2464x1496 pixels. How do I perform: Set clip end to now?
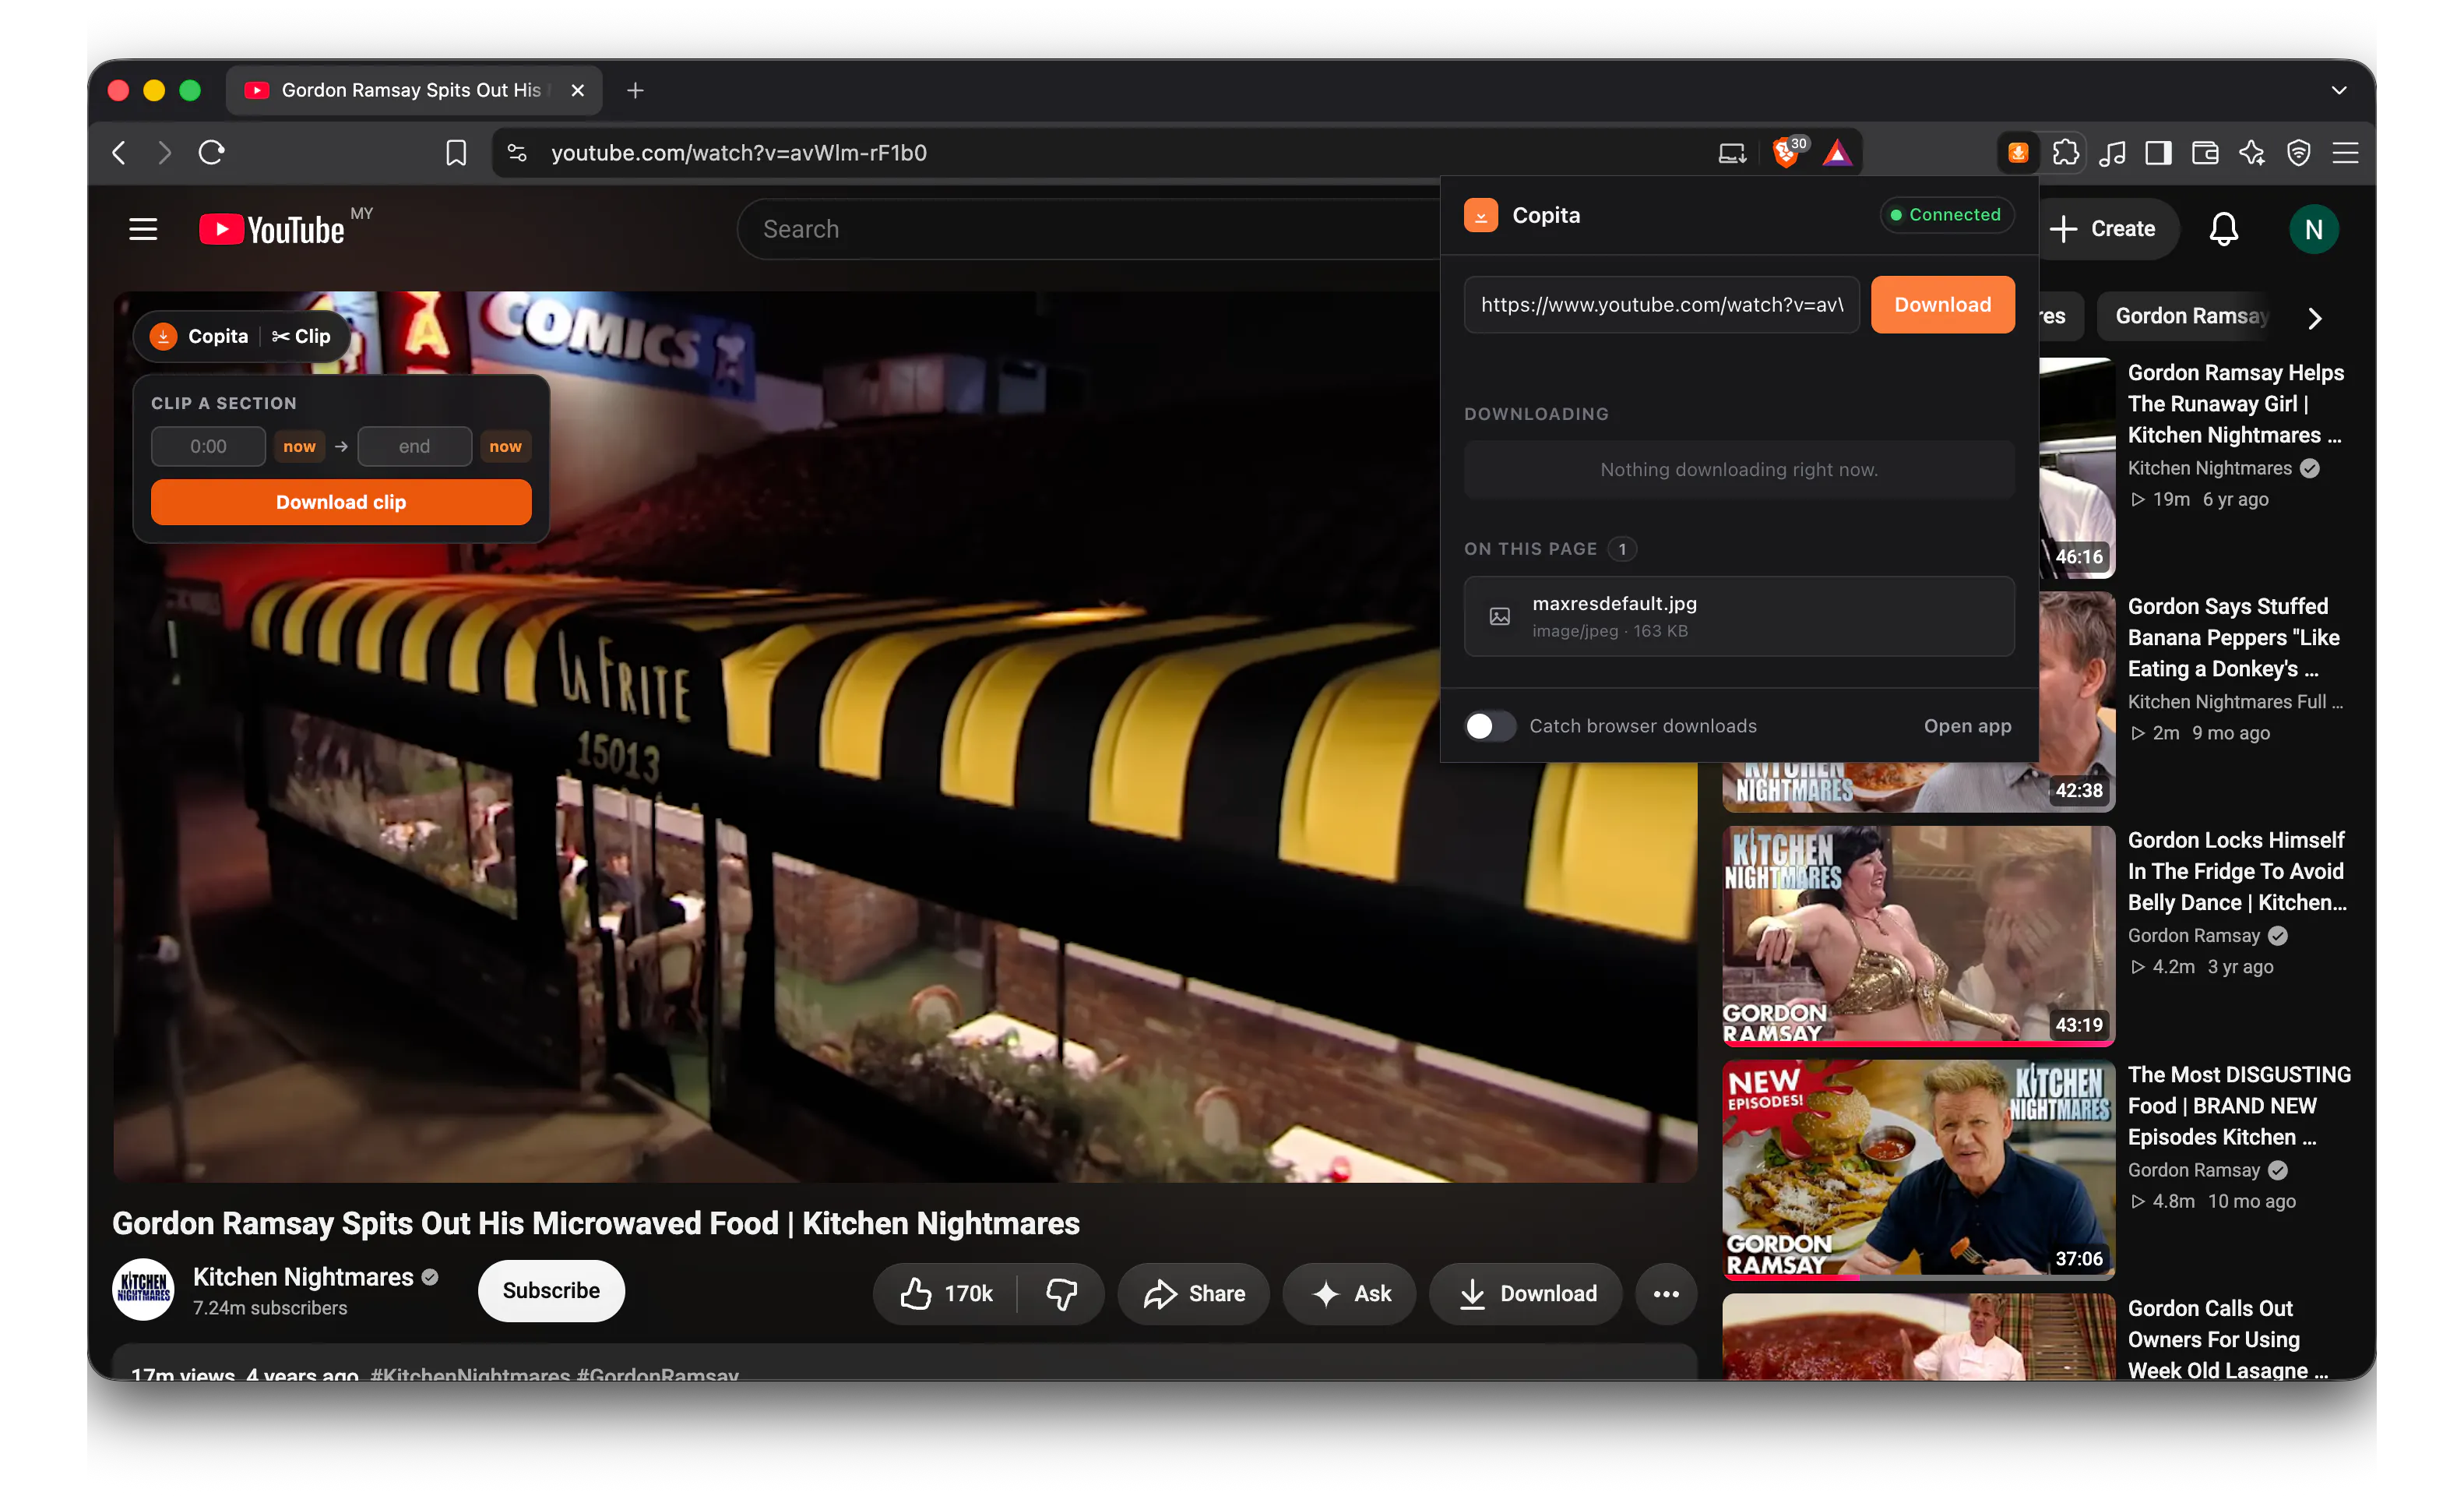click(505, 447)
